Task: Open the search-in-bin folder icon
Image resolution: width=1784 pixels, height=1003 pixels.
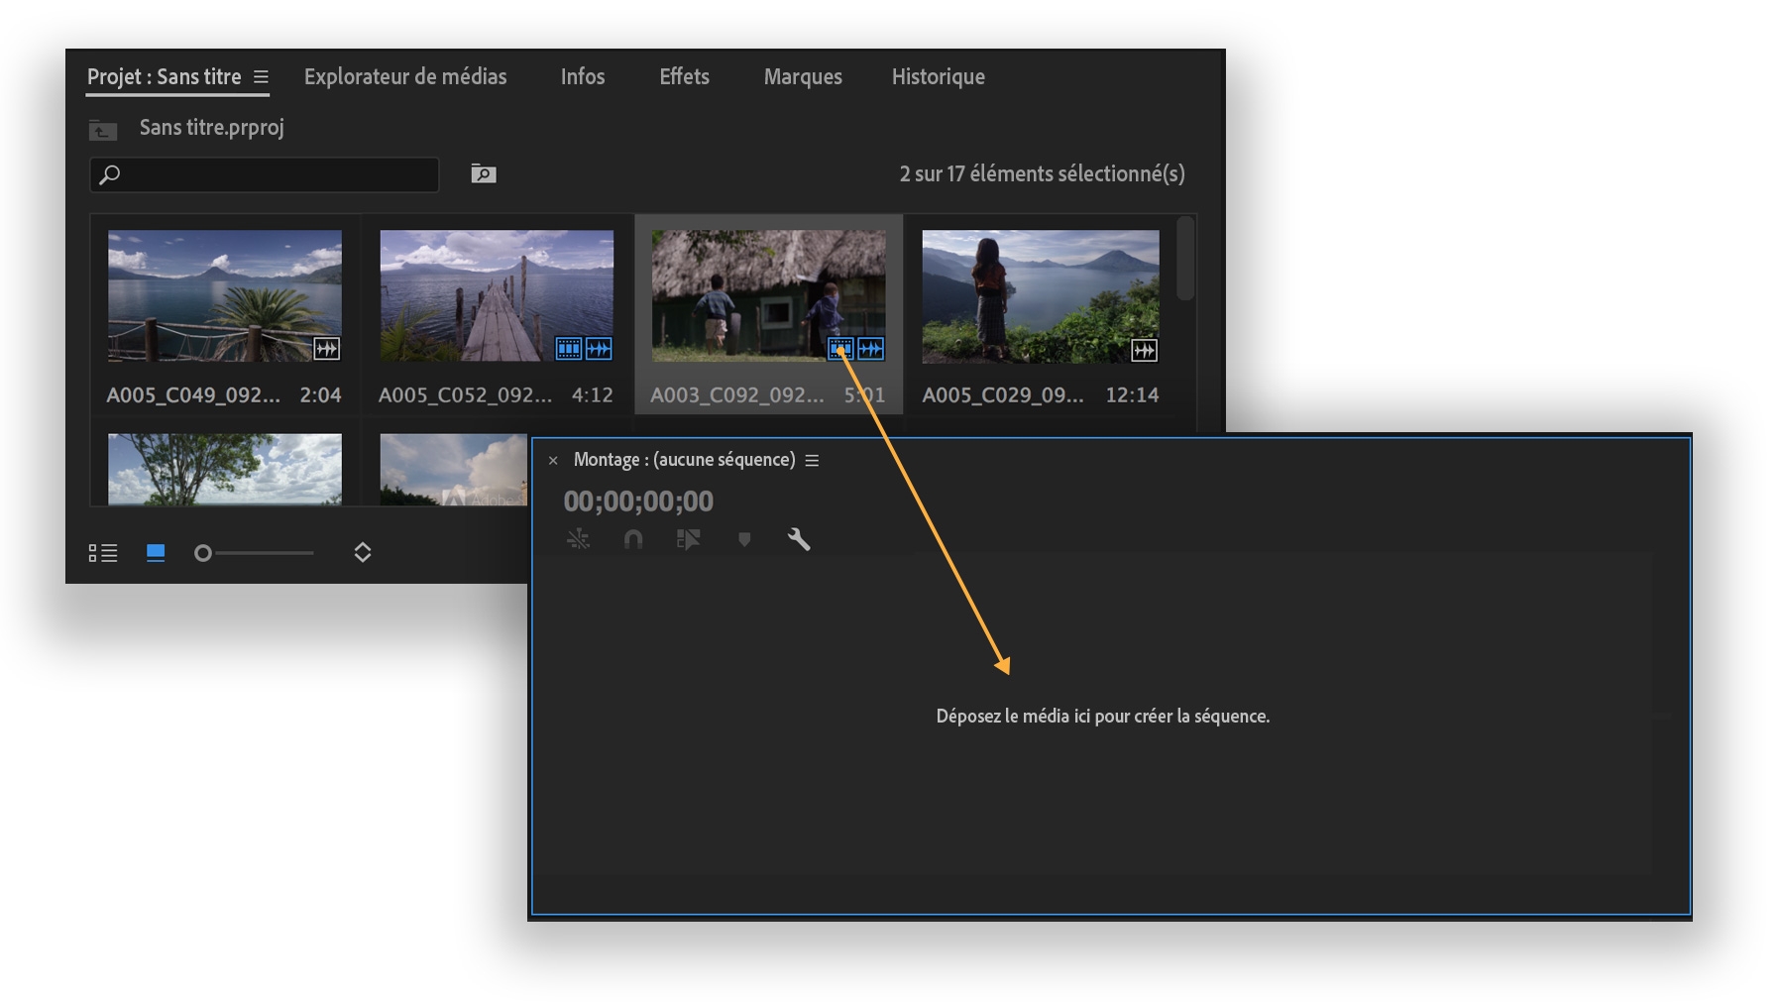Action: (482, 173)
